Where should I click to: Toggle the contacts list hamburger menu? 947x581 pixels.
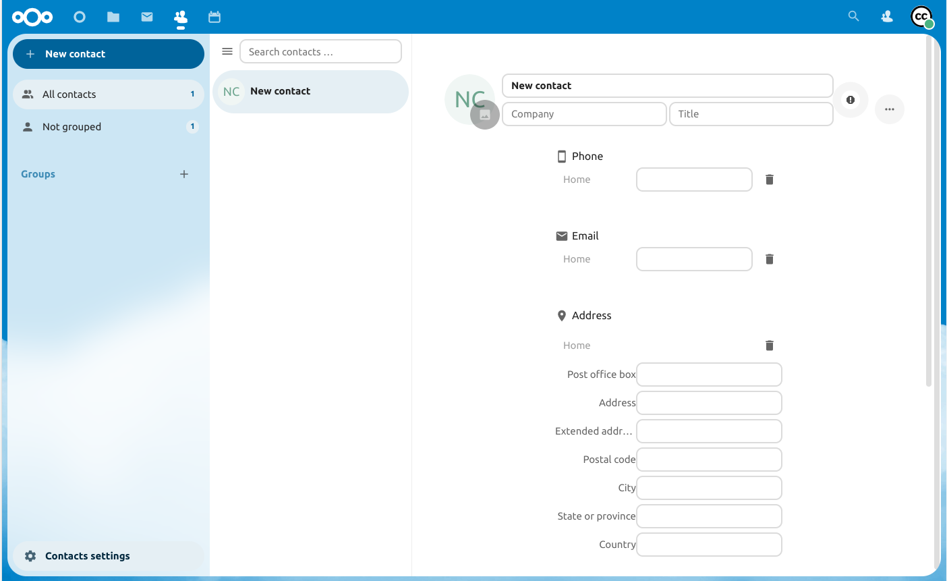point(227,52)
